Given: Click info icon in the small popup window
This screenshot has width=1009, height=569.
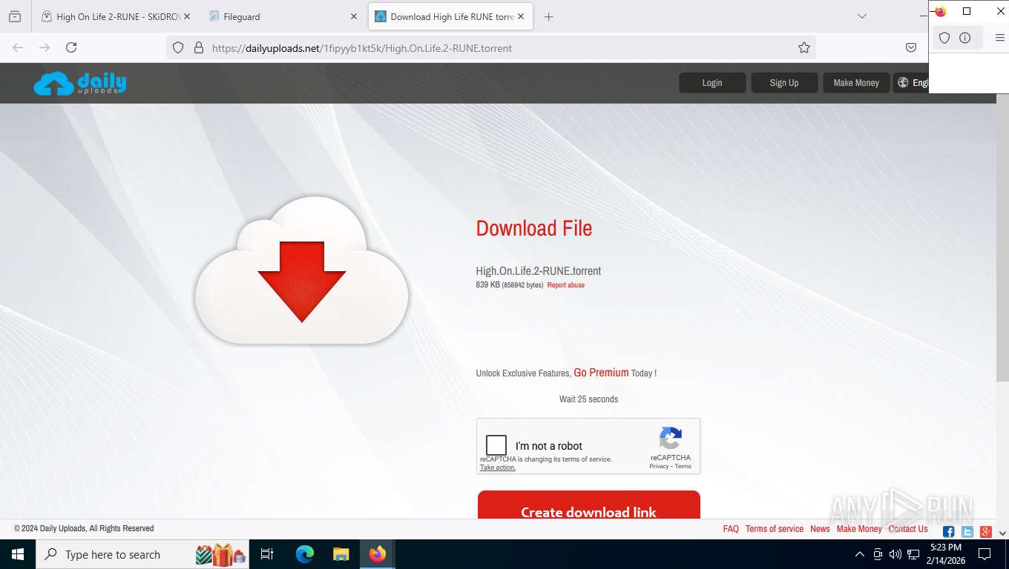Looking at the screenshot, I should pyautogui.click(x=965, y=38).
